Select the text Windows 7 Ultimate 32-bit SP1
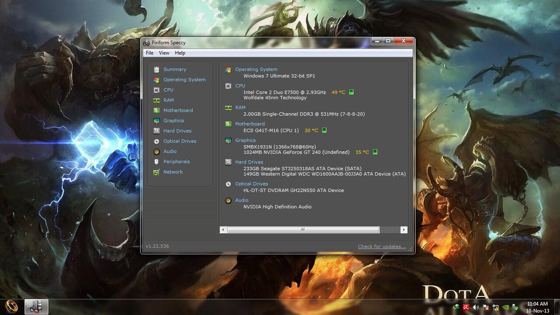Viewport: 560px width, 315px height. pyautogui.click(x=279, y=76)
